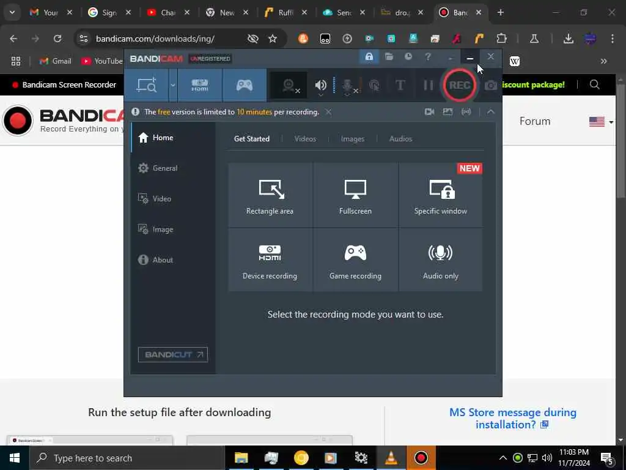Open language flag dropdown on website
626x470 pixels.
click(602, 122)
